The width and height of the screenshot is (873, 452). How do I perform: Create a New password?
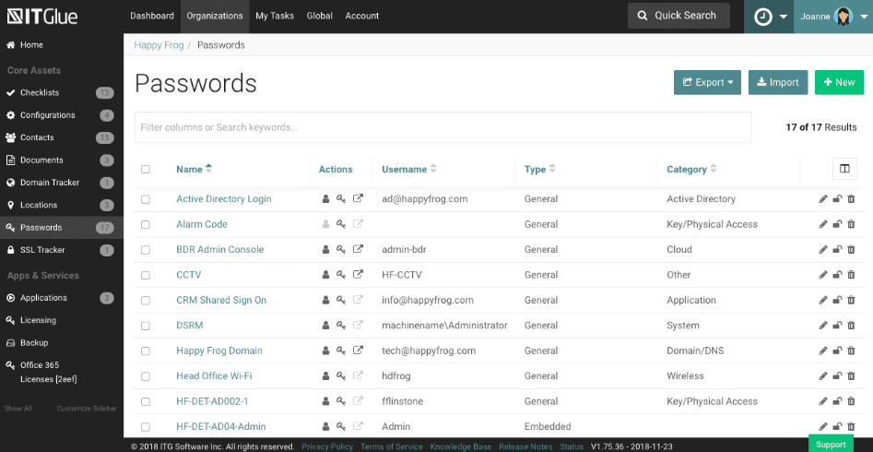point(839,82)
